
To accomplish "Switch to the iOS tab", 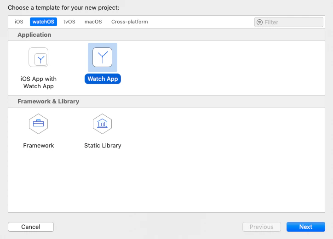I will tap(19, 22).
